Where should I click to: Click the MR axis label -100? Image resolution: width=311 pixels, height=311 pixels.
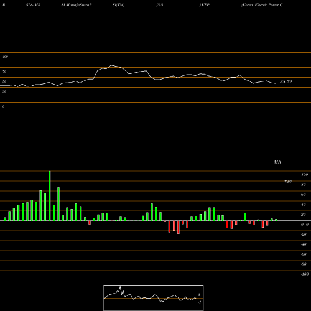[x=305, y=274]
